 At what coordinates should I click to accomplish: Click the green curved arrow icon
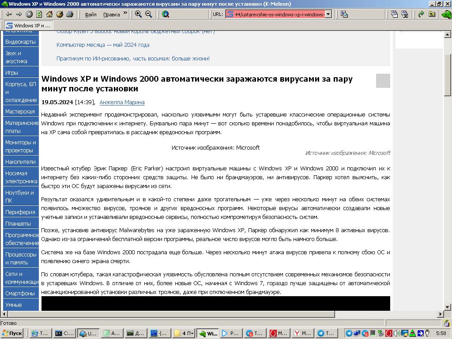tap(421, 14)
